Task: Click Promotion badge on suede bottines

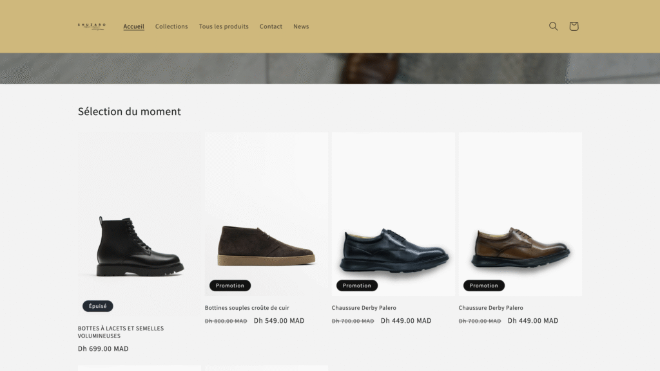Action: 230,285
